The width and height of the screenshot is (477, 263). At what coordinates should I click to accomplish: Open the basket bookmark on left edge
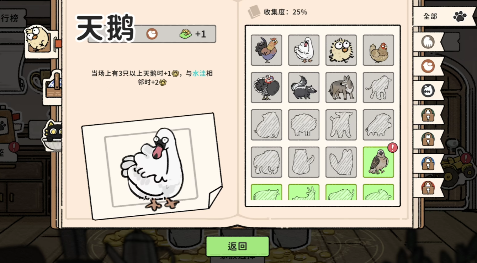52,88
